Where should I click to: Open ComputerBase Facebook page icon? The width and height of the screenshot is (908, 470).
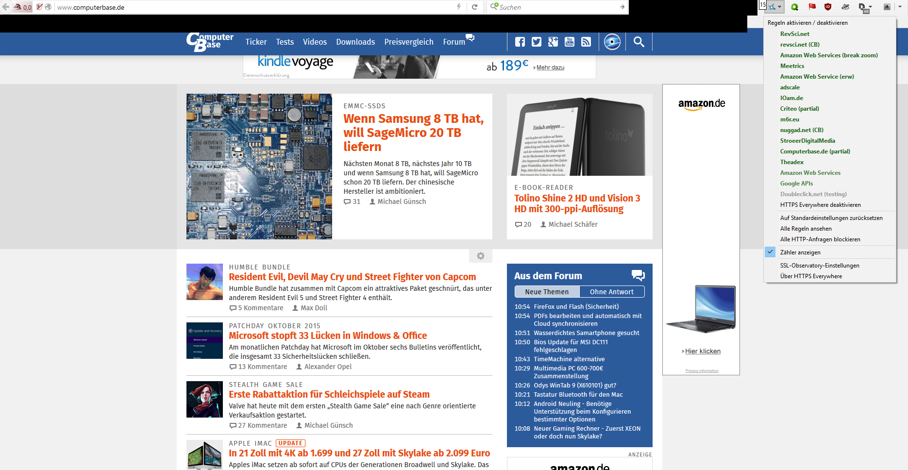(x=520, y=42)
